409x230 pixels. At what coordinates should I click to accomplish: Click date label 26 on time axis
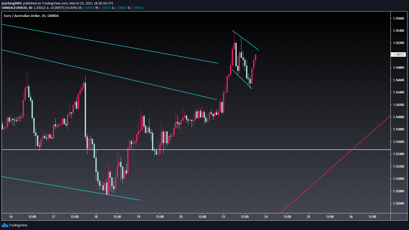351,216
